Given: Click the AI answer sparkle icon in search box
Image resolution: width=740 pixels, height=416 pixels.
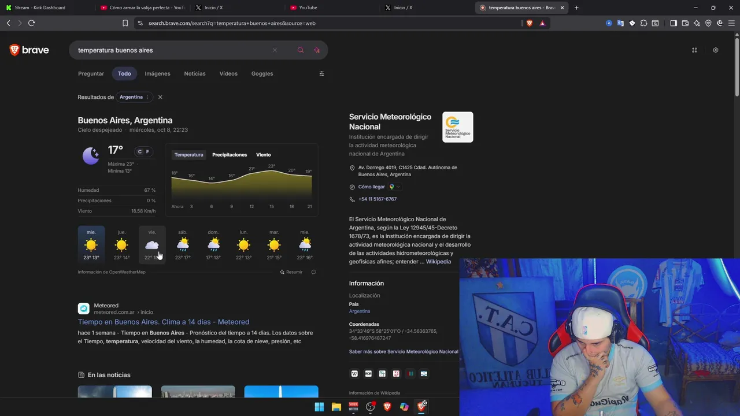Looking at the screenshot, I should pyautogui.click(x=316, y=50).
